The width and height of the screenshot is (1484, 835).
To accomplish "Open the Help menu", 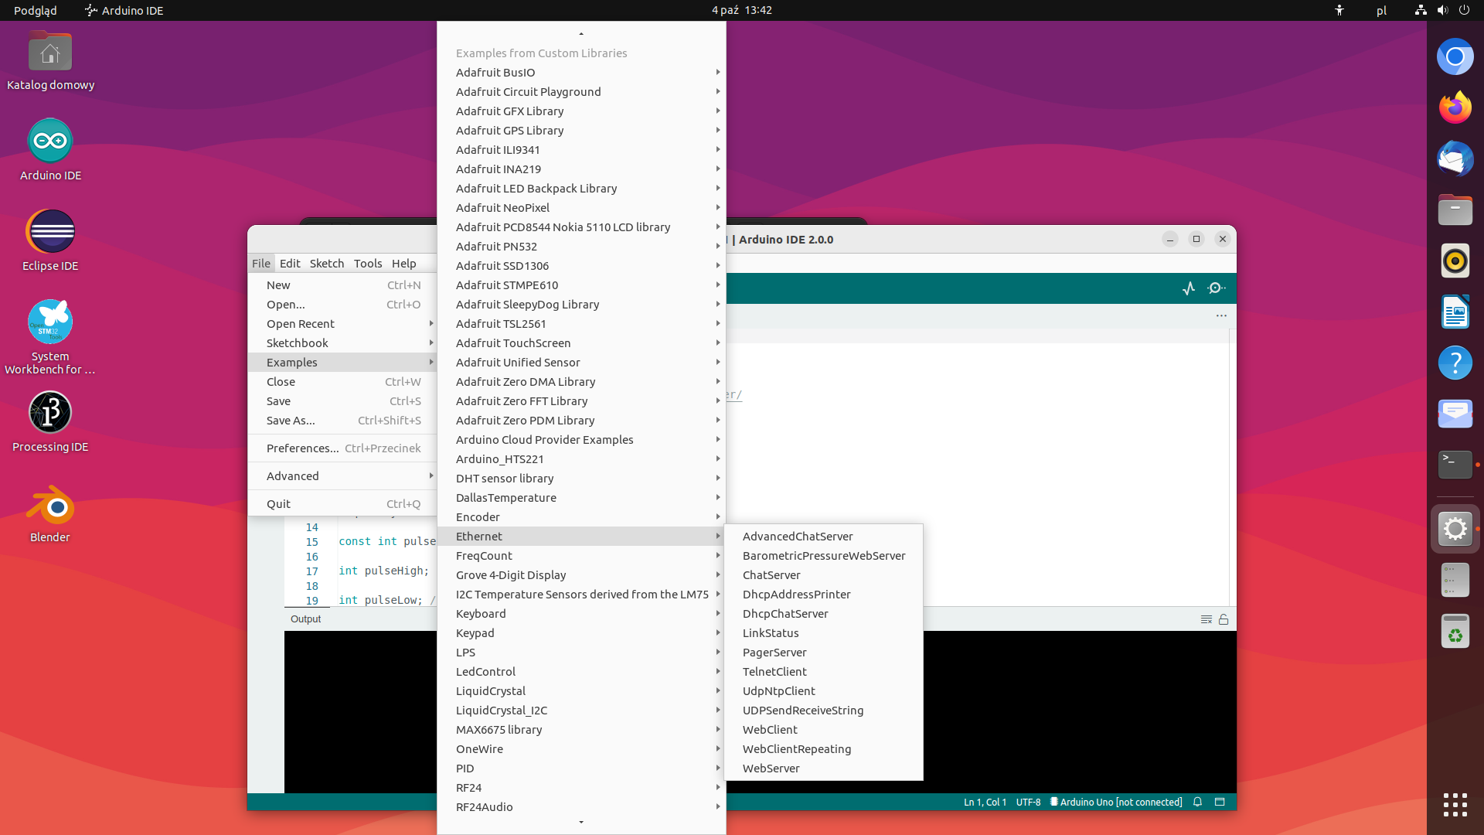I will pyautogui.click(x=403, y=263).
